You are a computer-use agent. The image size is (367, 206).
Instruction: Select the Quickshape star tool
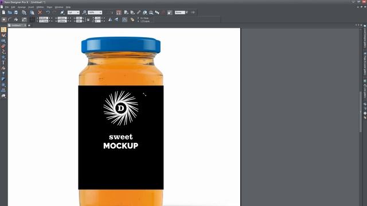tap(3, 57)
